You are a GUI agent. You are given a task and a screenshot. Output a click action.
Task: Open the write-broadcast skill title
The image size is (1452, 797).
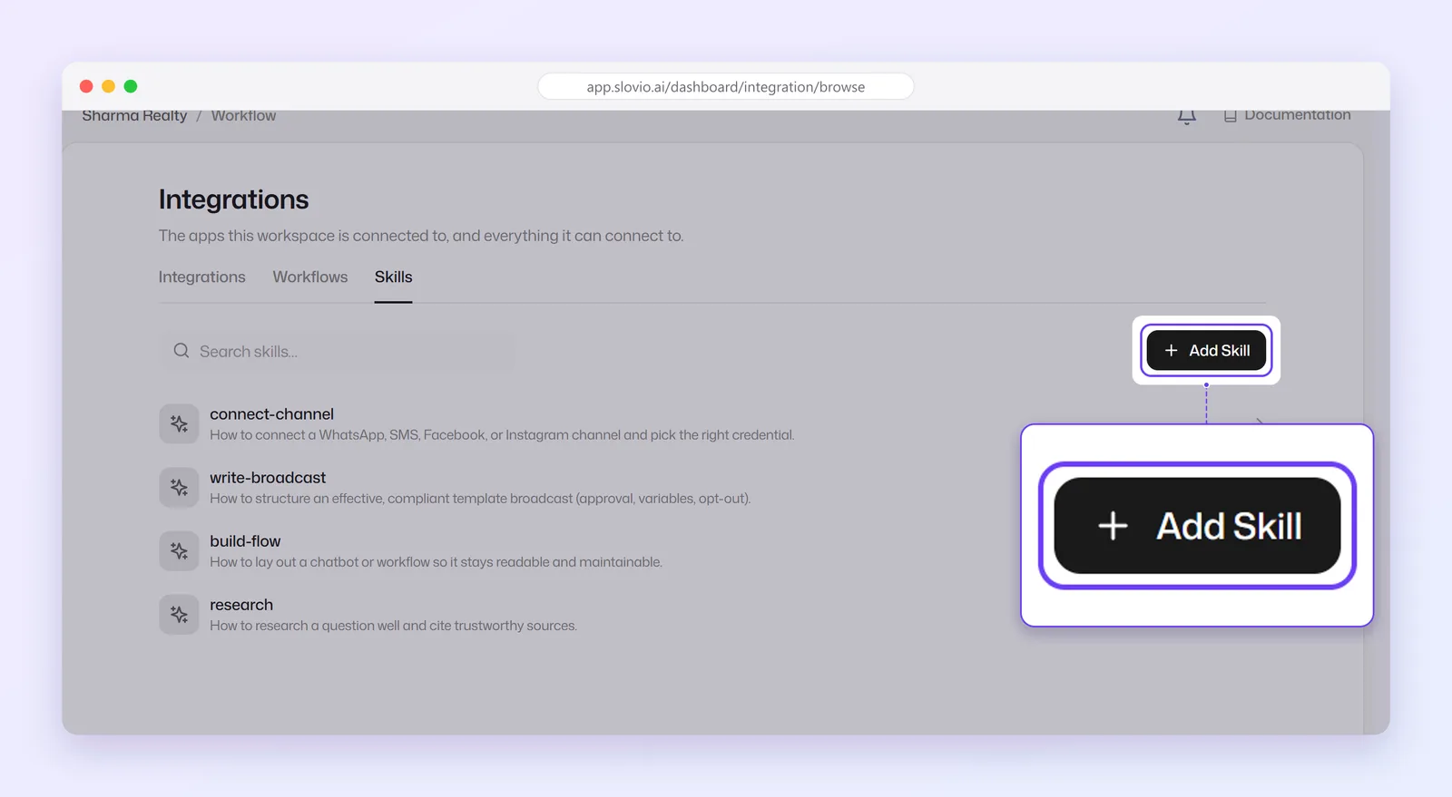point(268,478)
